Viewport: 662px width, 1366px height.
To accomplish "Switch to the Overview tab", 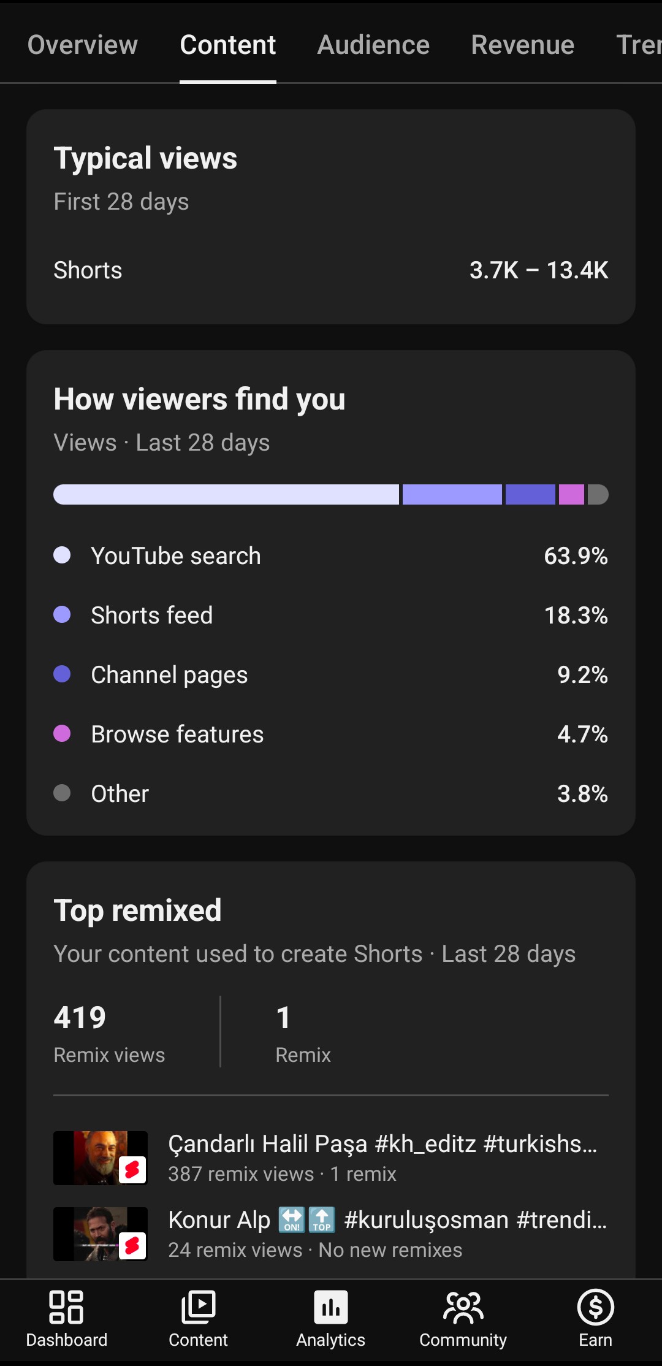I will pyautogui.click(x=83, y=45).
